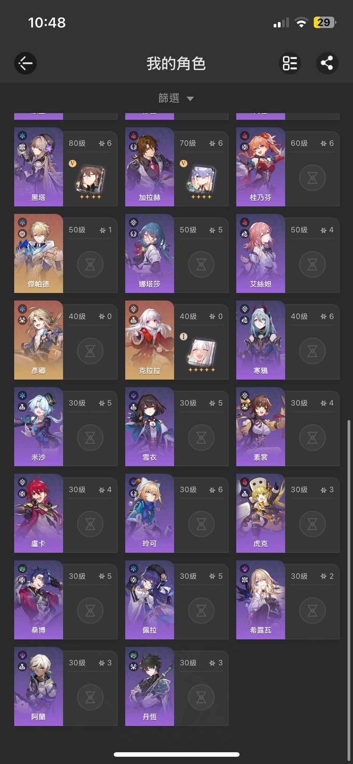
Task: Open 加拉赫's equipped light cone icon
Action: click(x=201, y=179)
